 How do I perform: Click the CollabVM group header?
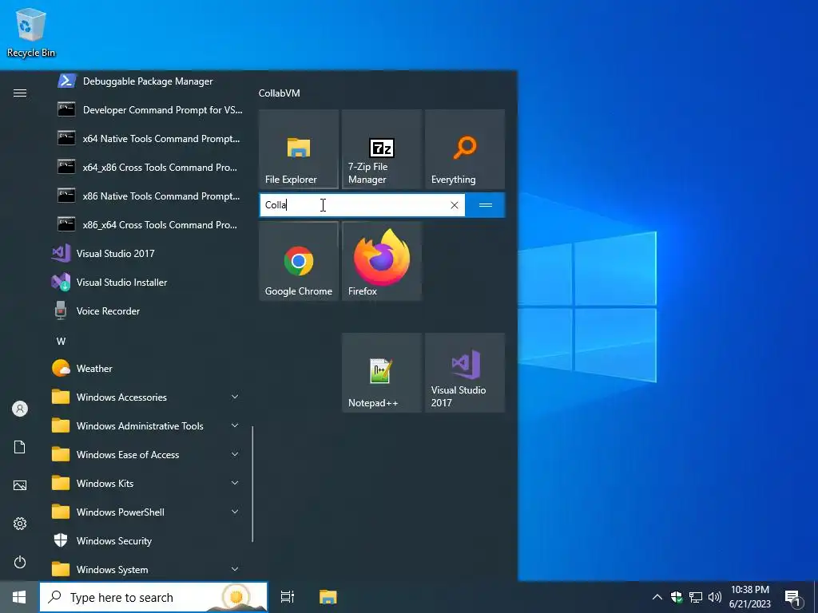pos(279,93)
